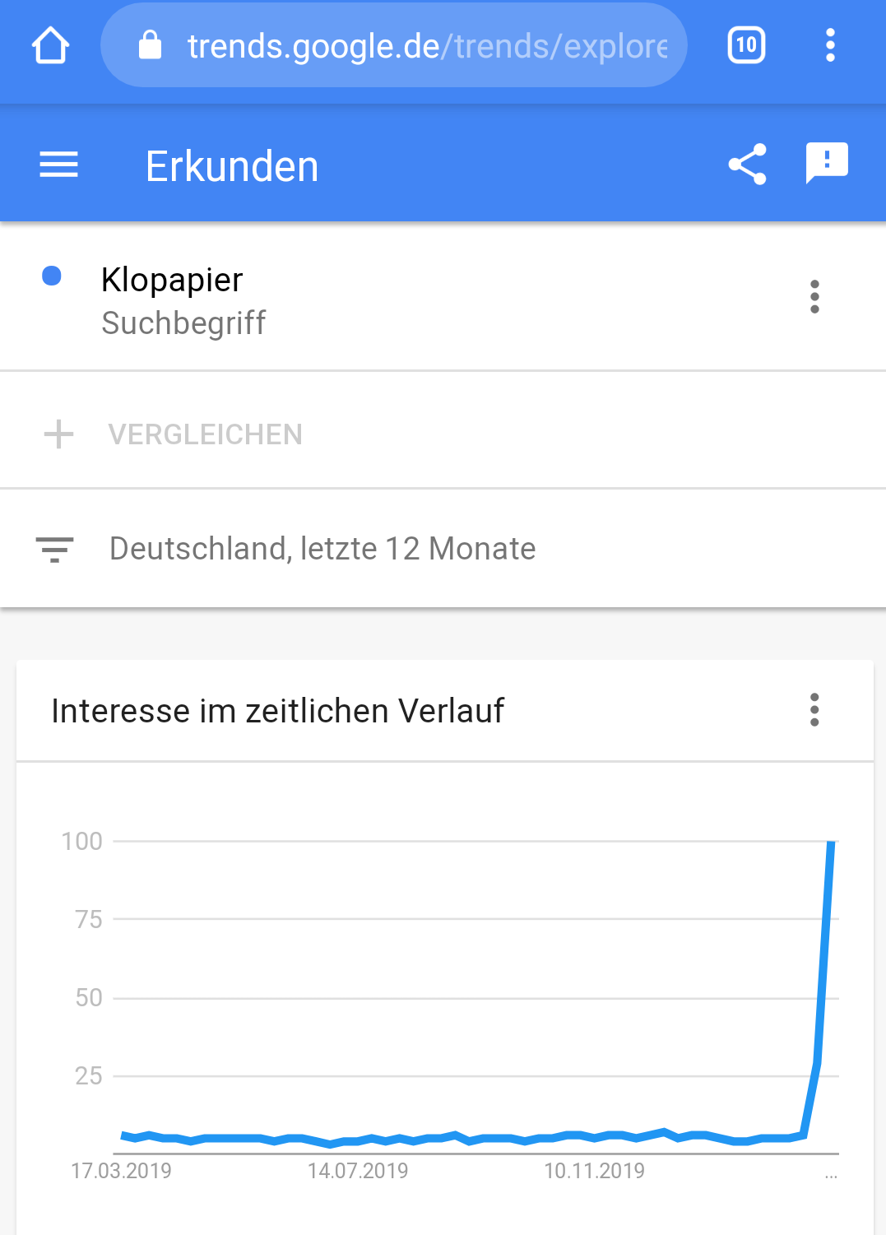Expand the Deutschland, letzte 12 Monate filter
The width and height of the screenshot is (886, 1235).
tap(443, 549)
